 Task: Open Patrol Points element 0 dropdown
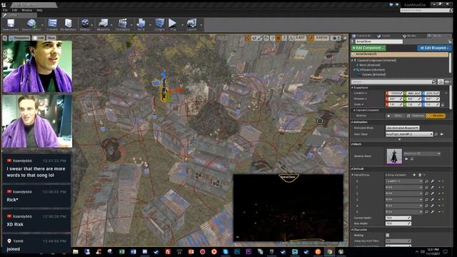404,181
